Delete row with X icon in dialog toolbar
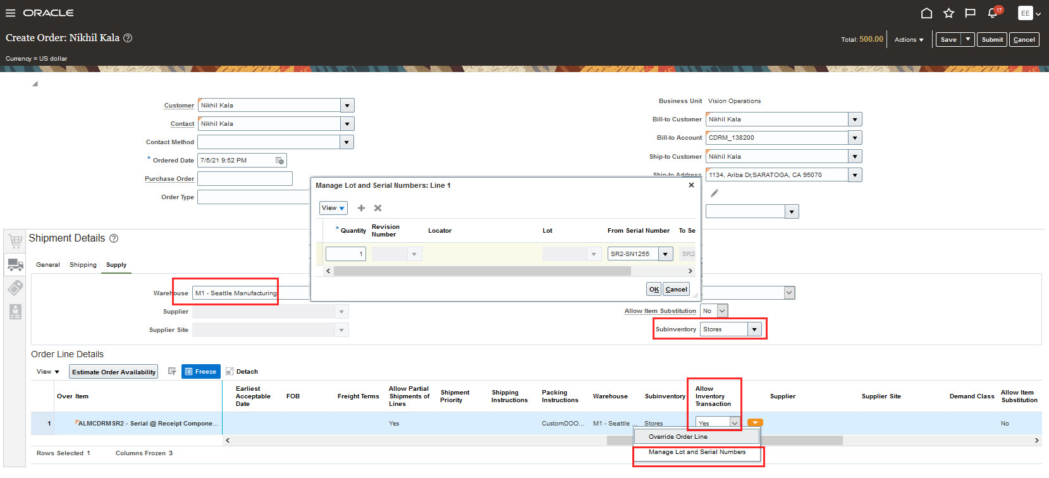Screen dimensions: 1049x478 pyautogui.click(x=377, y=208)
